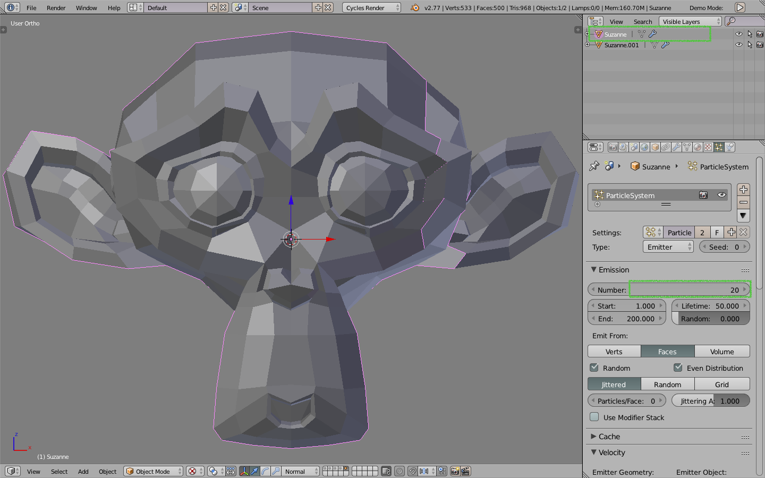
Task: Open the World properties tab
Action: click(x=644, y=147)
